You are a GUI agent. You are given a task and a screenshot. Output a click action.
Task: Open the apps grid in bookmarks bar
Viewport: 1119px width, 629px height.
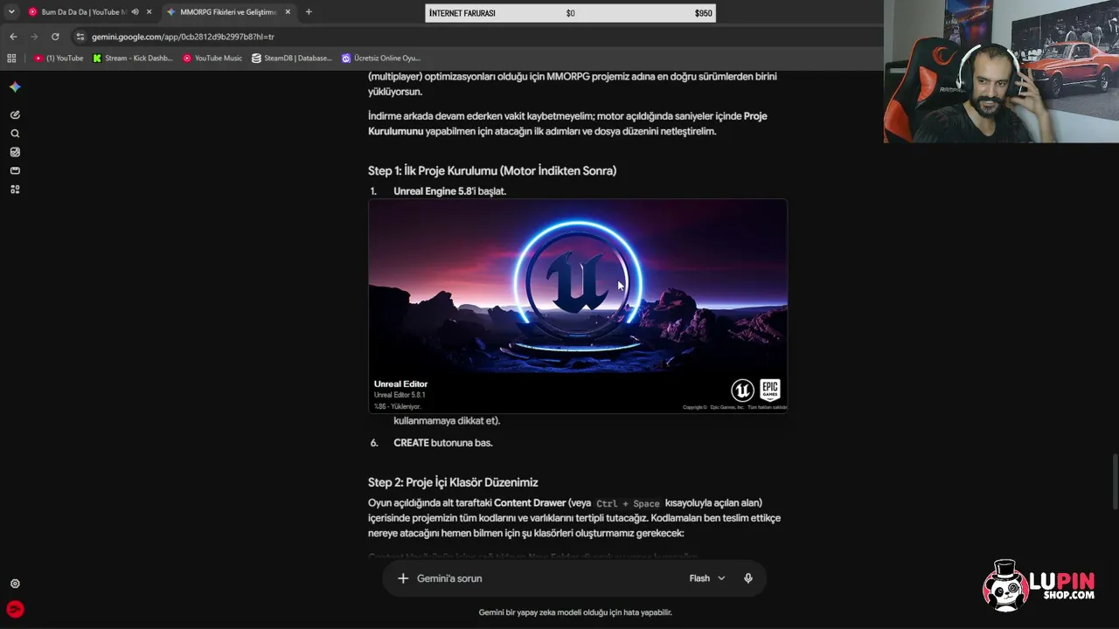pyautogui.click(x=11, y=59)
